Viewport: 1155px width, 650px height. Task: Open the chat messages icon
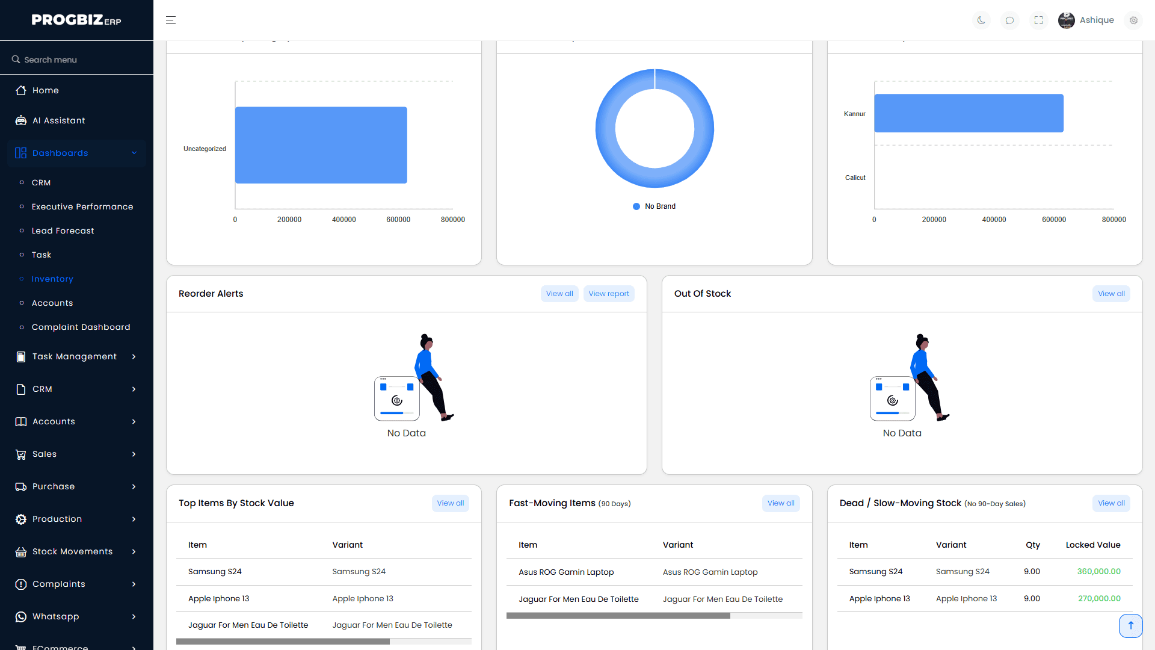pos(1010,20)
